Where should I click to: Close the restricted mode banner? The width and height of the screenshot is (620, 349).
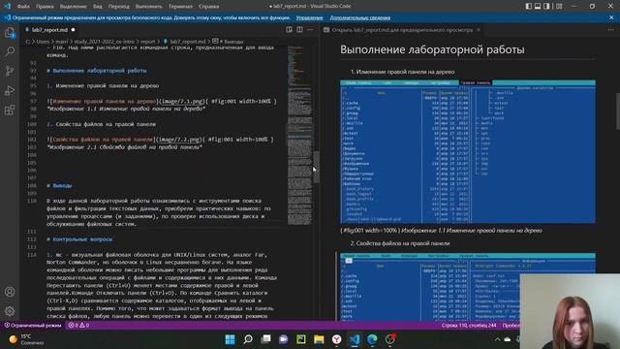[611, 17]
